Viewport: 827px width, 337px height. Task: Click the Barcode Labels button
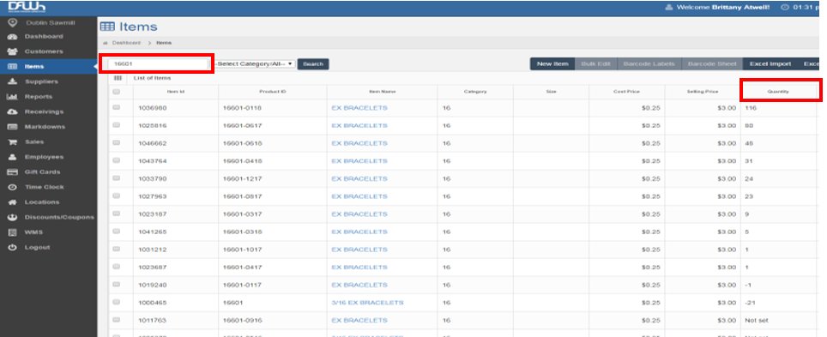[649, 63]
